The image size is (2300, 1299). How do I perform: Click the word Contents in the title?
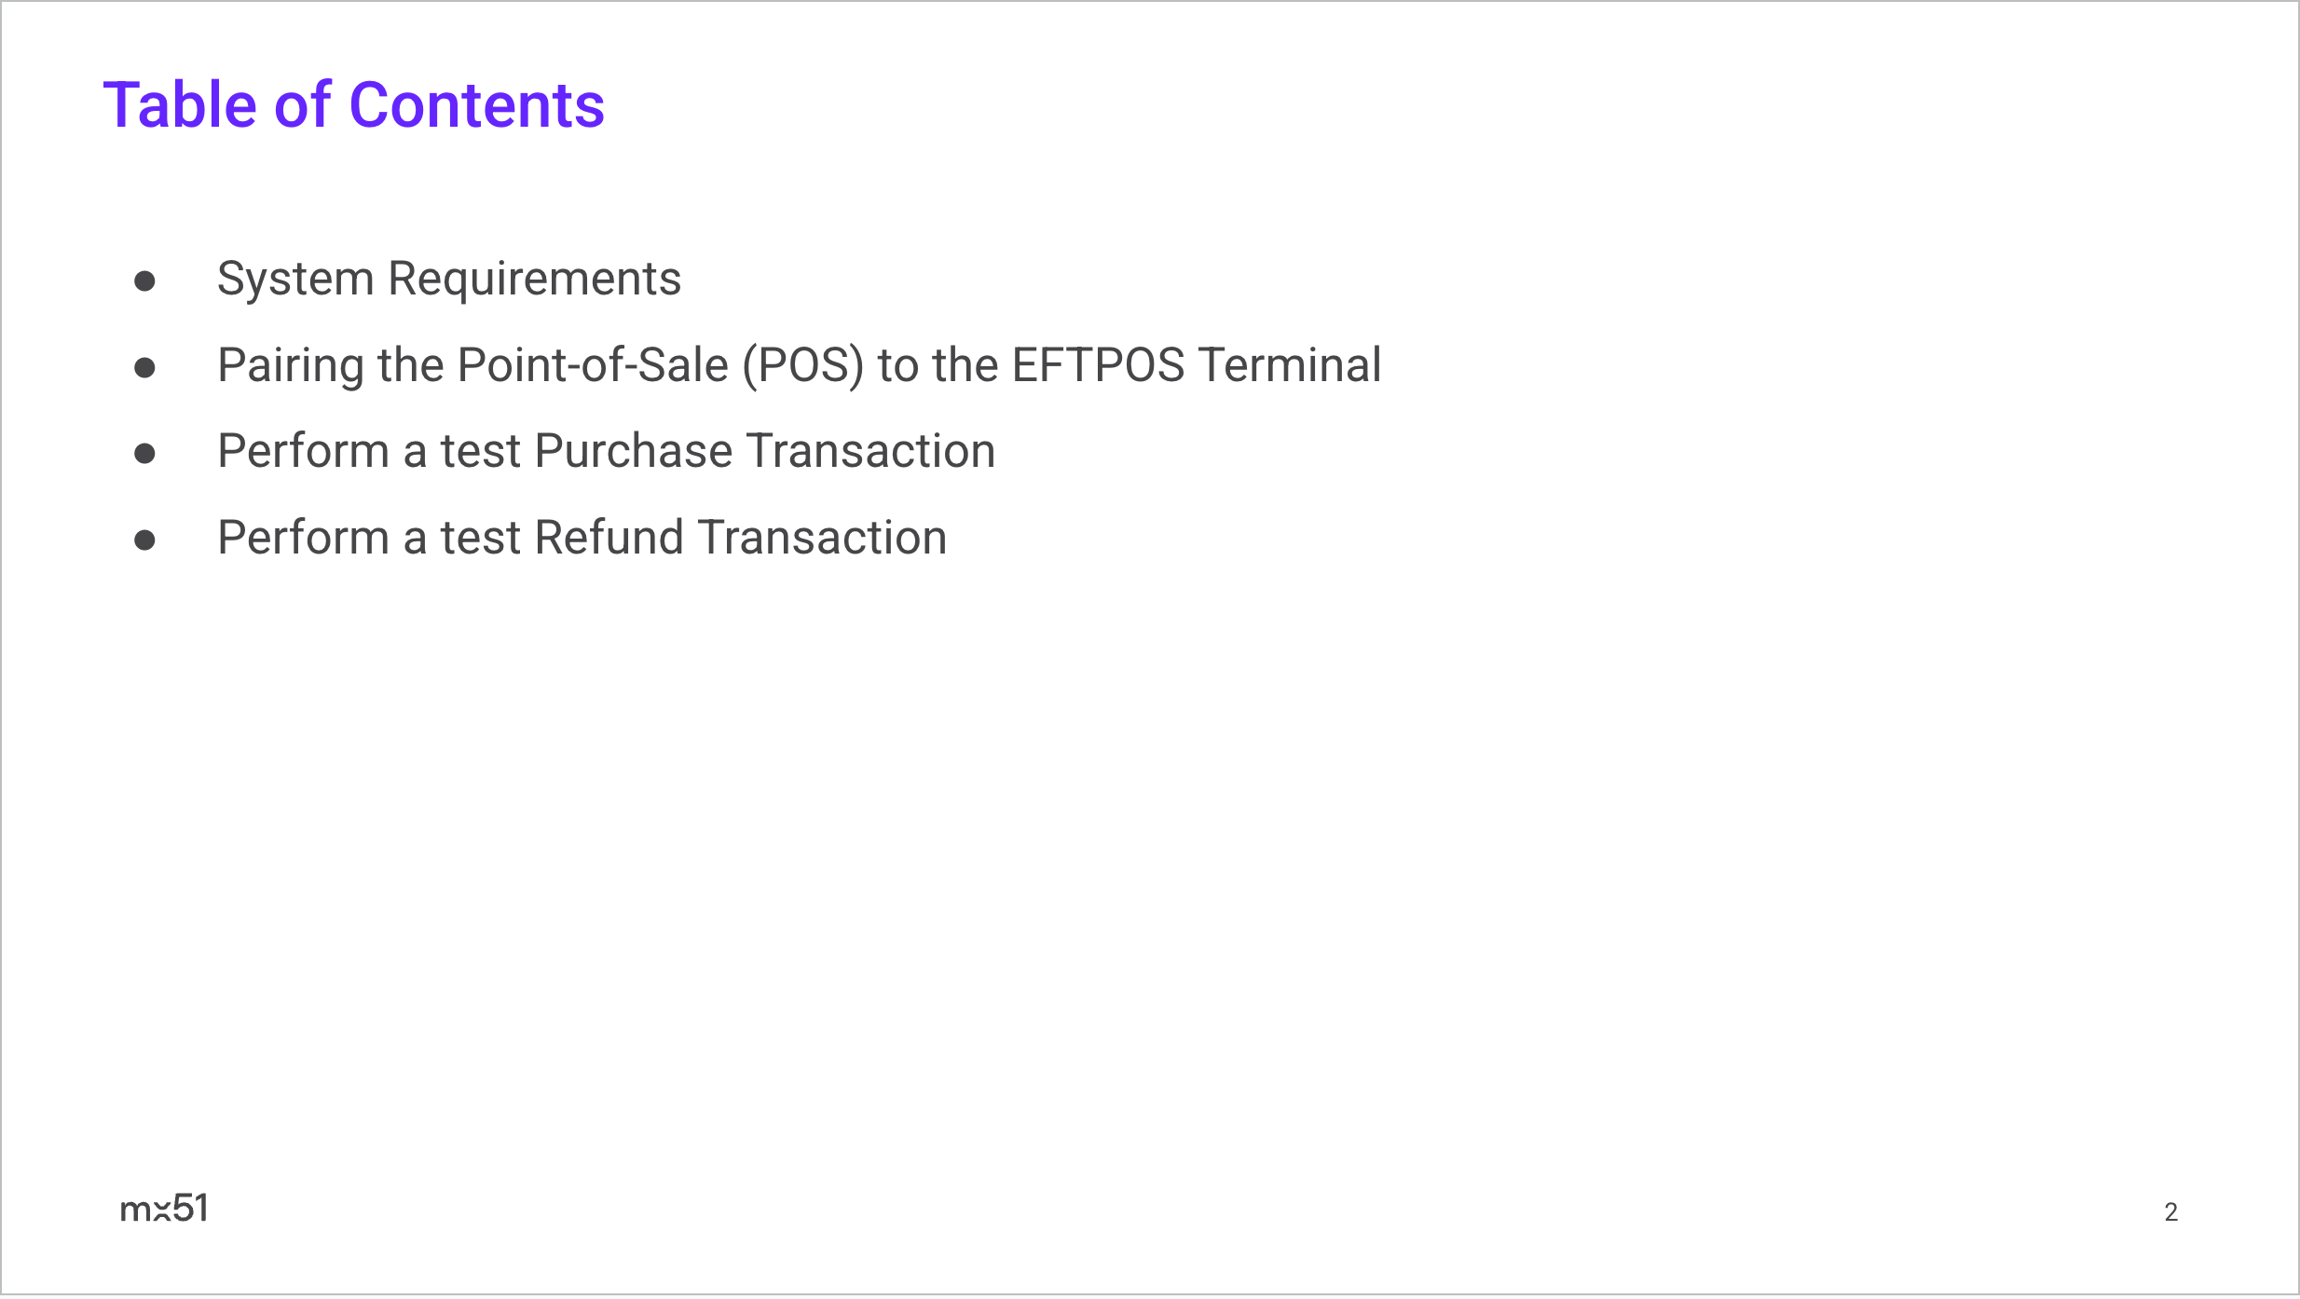tap(476, 104)
